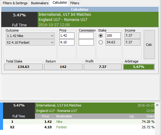Click the stake field showing 100
Viewport: 161px width, 135px height.
(x=113, y=36)
